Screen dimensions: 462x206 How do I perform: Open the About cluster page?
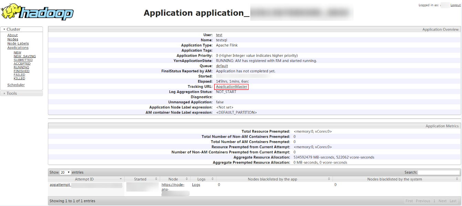point(12,35)
